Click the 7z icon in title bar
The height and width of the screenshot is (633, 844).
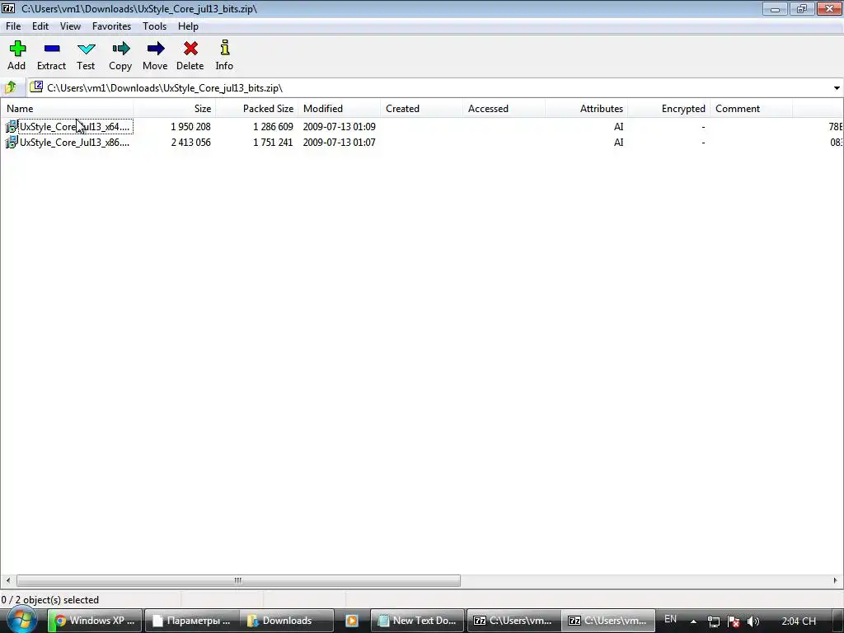click(8, 8)
